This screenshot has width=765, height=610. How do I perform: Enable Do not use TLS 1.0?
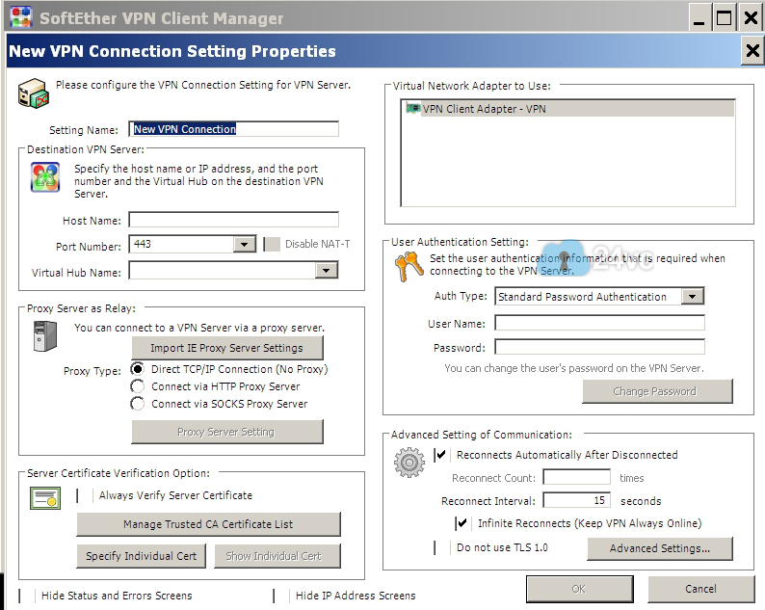[442, 547]
